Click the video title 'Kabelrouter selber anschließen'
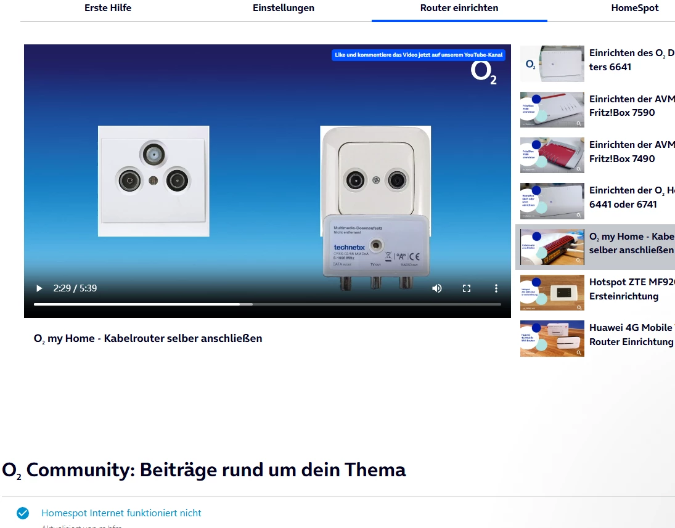Screen dimensions: 675x528 click(148, 339)
